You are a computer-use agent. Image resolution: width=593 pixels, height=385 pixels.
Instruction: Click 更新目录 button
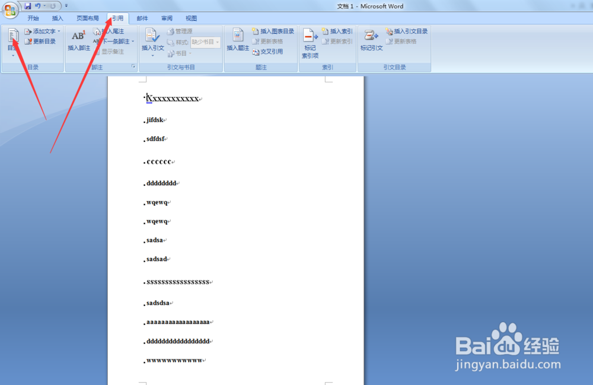click(40, 41)
